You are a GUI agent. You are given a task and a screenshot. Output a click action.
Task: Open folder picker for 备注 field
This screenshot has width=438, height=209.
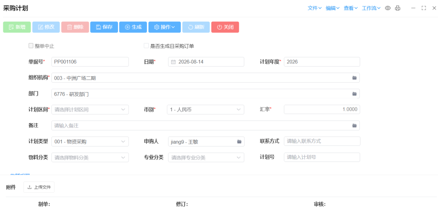coord(354,126)
